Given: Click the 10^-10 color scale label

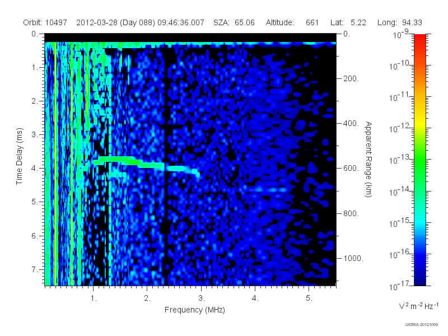Looking at the screenshot, I should [x=400, y=66].
